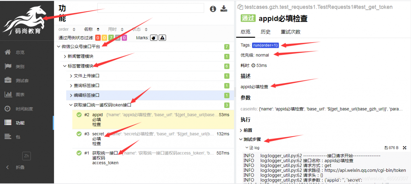
Task: Sort the tree by 名称 column
Action: (92, 29)
